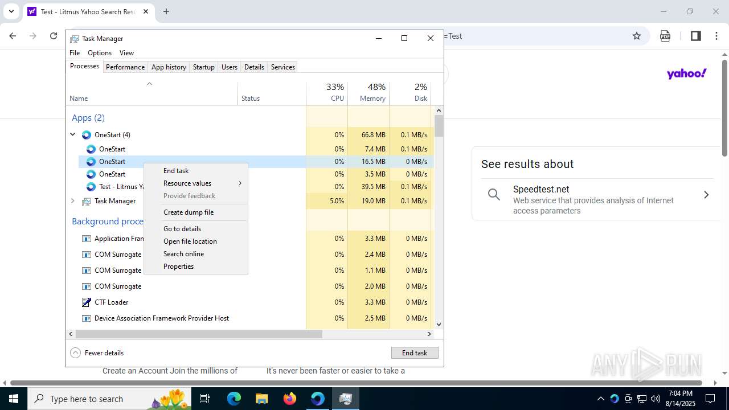The image size is (729, 410).
Task: Click the End task button at bottom
Action: point(415,353)
